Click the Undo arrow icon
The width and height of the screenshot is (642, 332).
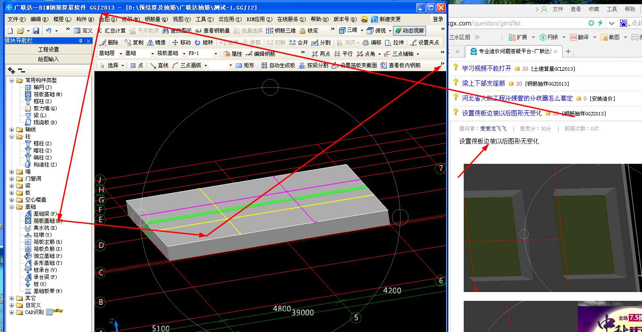coord(48,31)
